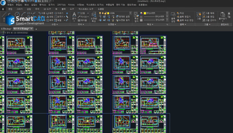Click Insert Block (블록 삽입)

point(173,17)
